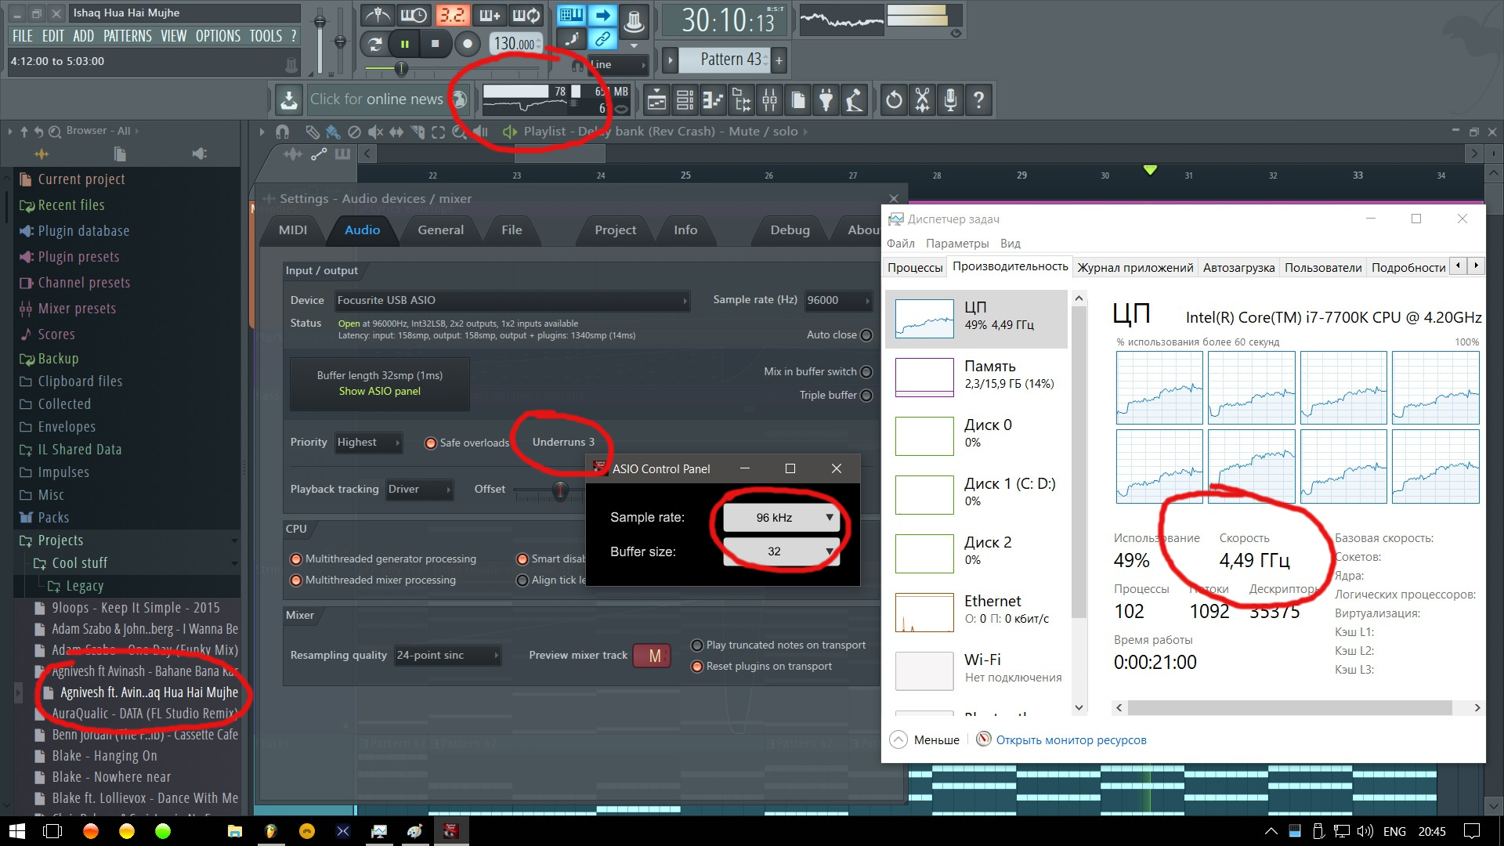Screen dimensions: 1504x846
Task: Click the undo history icon
Action: (894, 100)
